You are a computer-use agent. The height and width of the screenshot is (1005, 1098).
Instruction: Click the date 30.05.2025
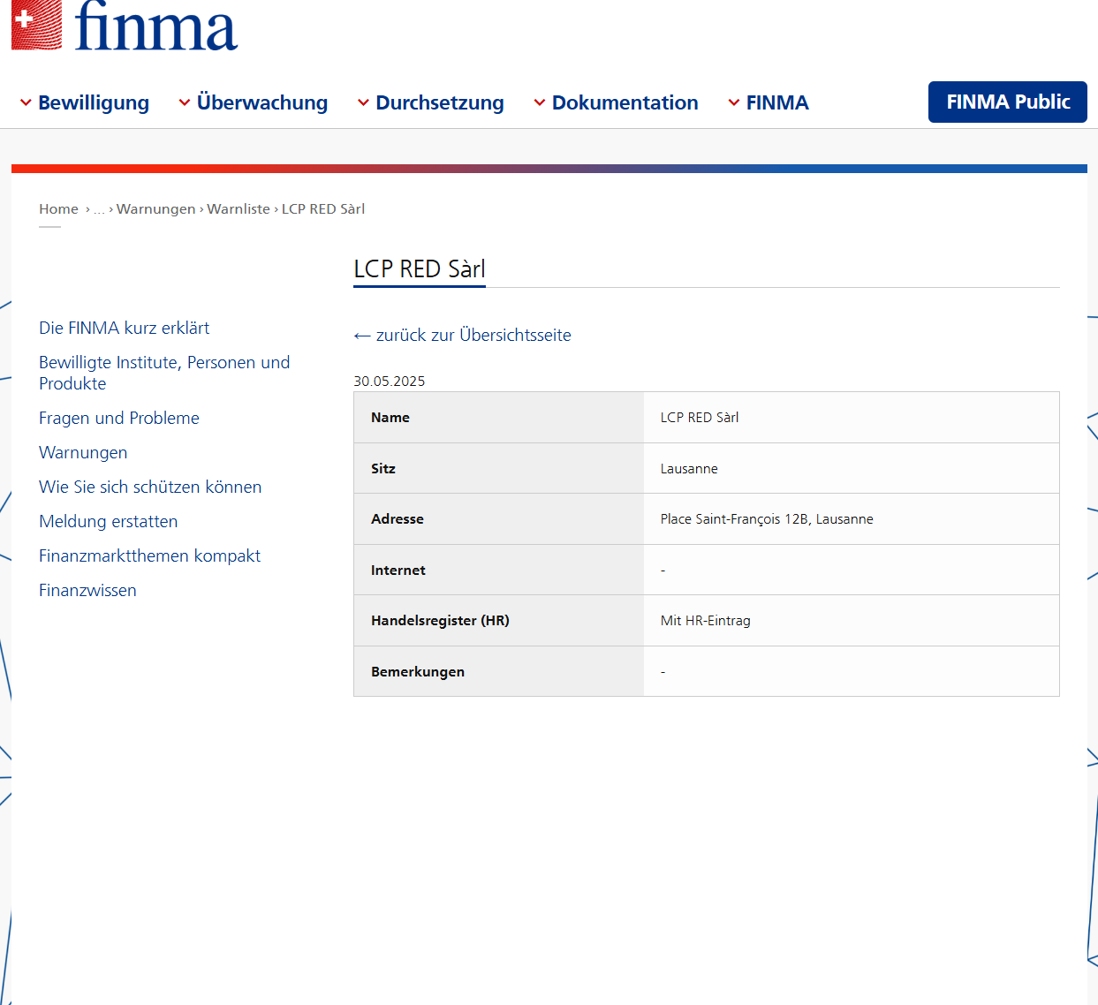[390, 382]
